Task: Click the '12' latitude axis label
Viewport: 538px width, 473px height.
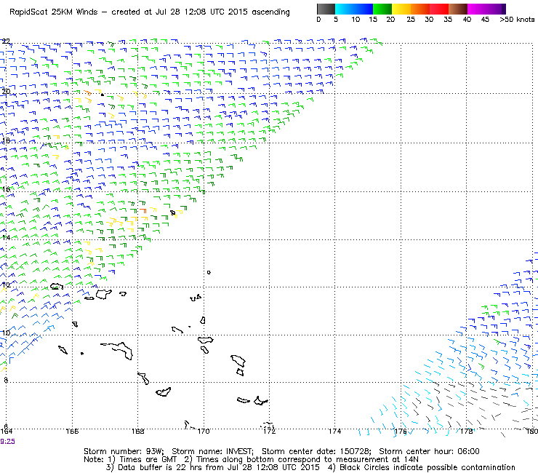Action: [x=6, y=285]
